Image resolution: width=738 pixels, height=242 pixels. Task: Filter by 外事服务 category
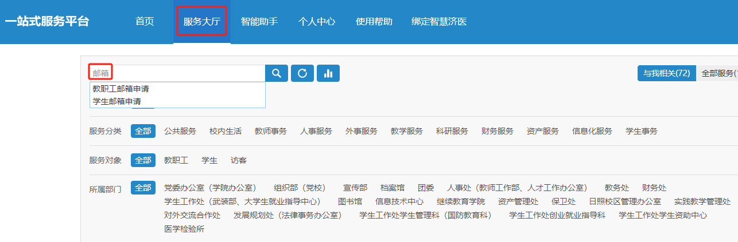(362, 131)
